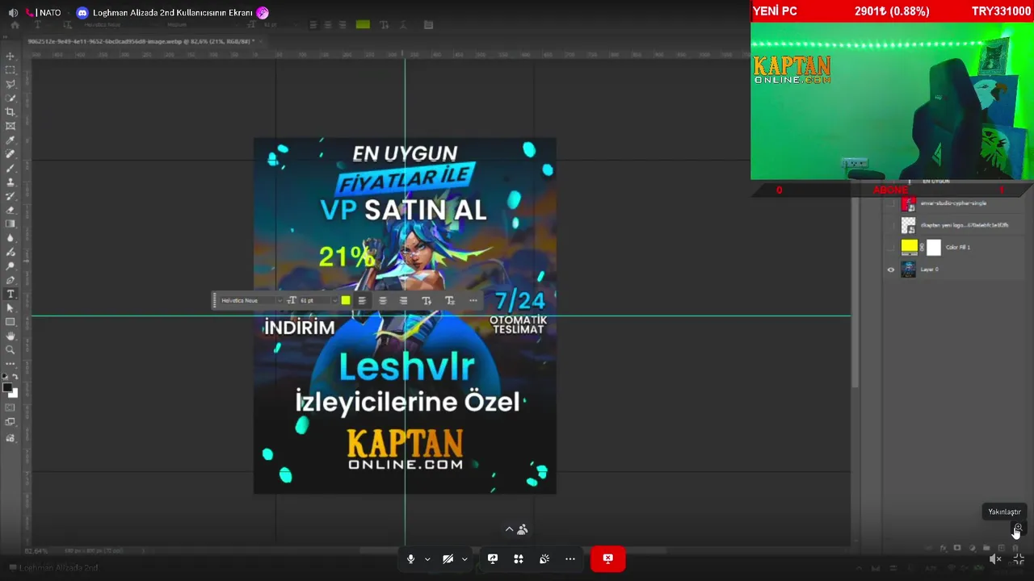Viewport: 1034px width, 581px height.
Task: Click the Yakınlaştır zoom-in stream icon
Action: click(x=1017, y=529)
